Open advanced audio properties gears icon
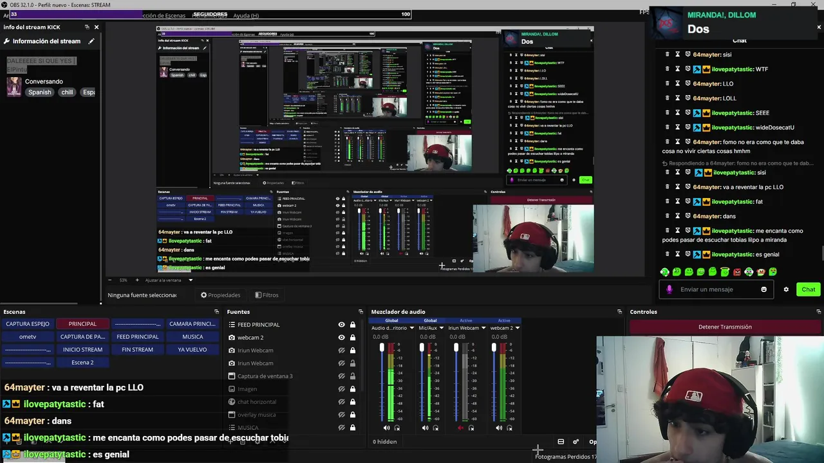The height and width of the screenshot is (463, 824). (576, 442)
